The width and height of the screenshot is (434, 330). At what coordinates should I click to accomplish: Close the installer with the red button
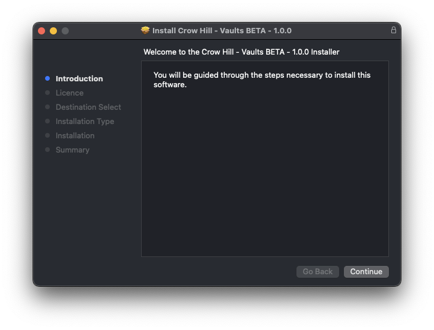42,31
